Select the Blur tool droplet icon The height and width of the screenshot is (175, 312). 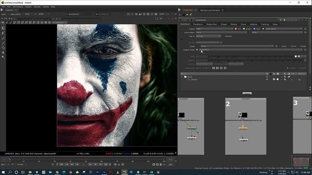pyautogui.click(x=3, y=52)
